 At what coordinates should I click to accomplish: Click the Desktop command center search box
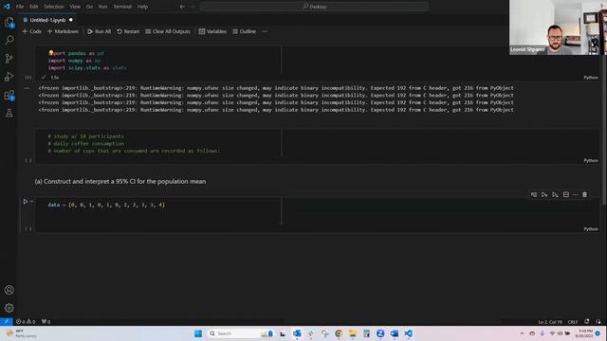pyautogui.click(x=314, y=7)
